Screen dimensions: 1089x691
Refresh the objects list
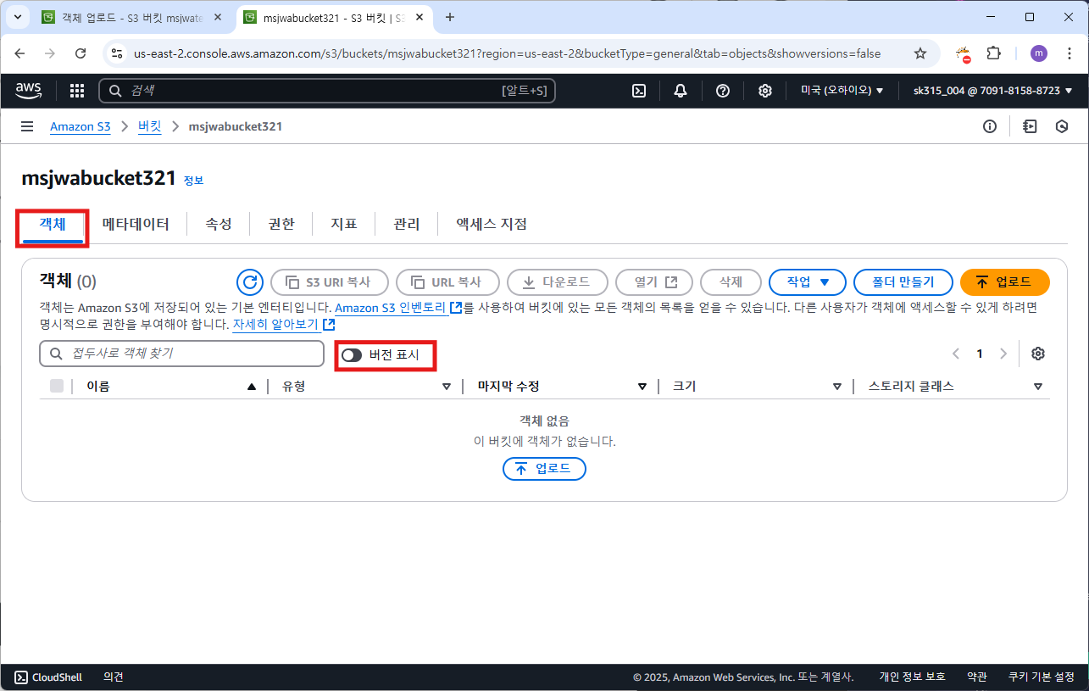pyautogui.click(x=249, y=282)
